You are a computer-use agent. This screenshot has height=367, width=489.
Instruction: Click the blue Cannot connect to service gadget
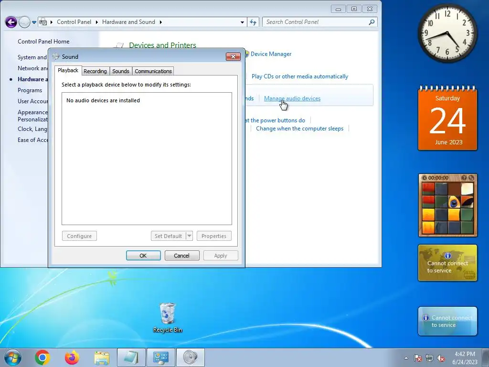point(447,321)
